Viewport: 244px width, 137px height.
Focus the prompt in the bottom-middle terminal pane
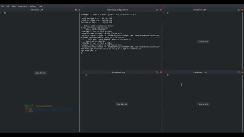point(86,75)
